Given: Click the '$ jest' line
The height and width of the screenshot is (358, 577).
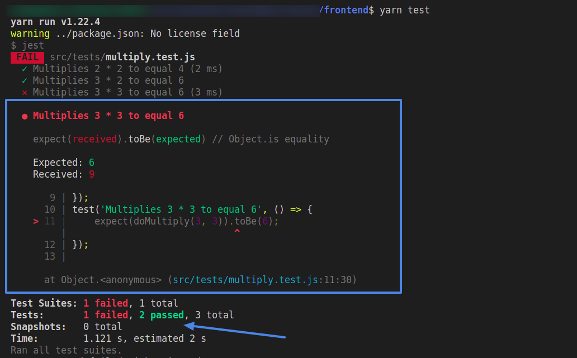Looking at the screenshot, I should [27, 46].
